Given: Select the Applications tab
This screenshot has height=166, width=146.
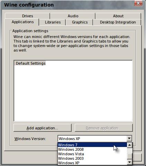Looking at the screenshot, I should (x=22, y=22).
